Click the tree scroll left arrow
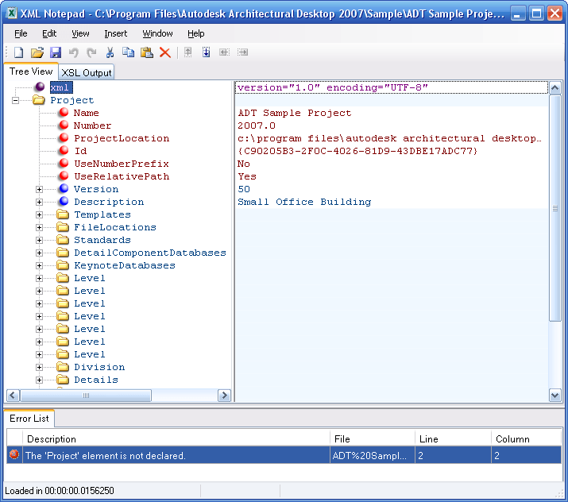The height and width of the screenshot is (502, 568). [13, 395]
